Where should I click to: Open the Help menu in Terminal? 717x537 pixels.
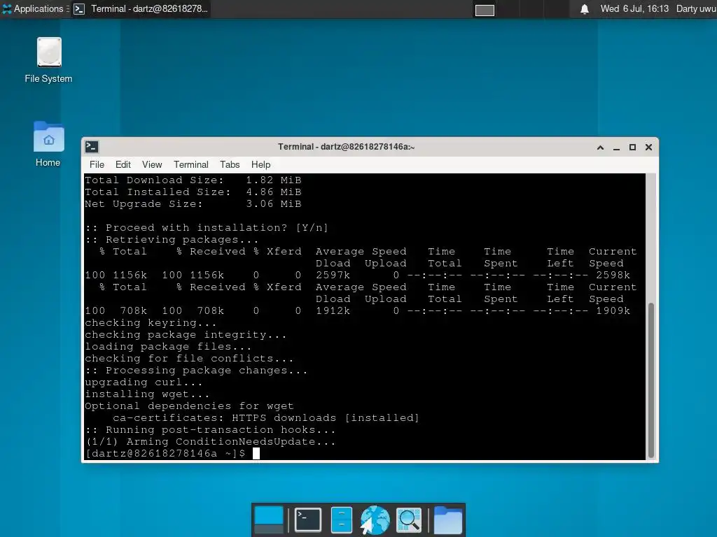[x=260, y=164]
